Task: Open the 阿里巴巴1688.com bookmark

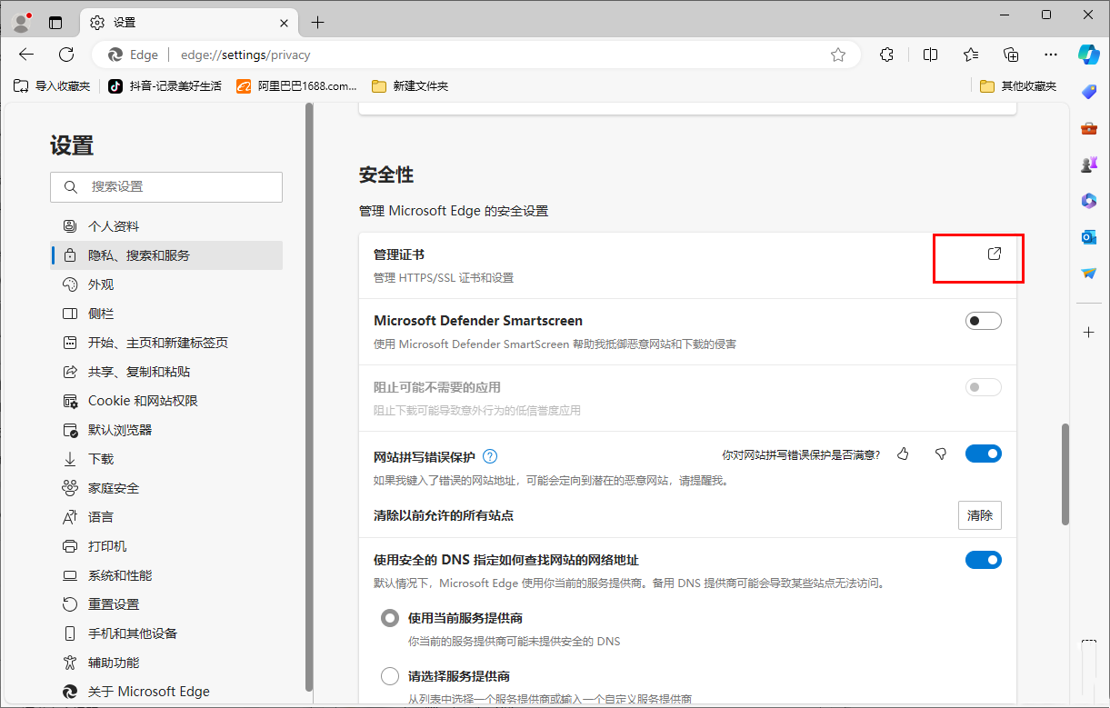Action: point(297,86)
